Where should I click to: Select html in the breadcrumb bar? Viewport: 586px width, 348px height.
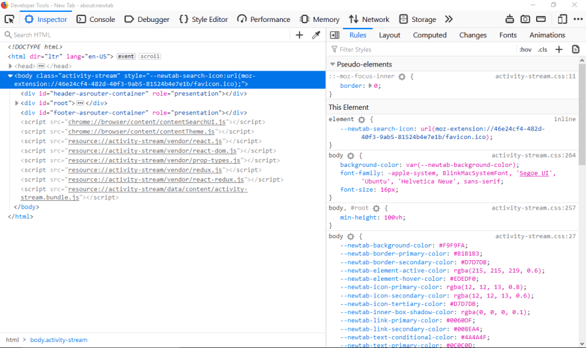13,340
